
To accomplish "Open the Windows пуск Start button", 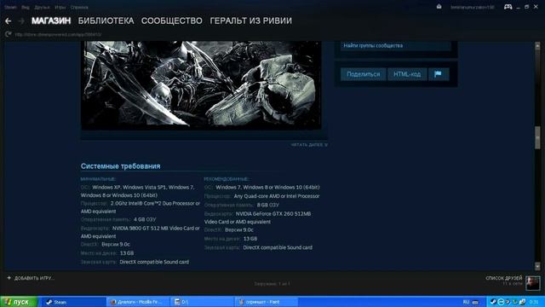I will coord(19,302).
